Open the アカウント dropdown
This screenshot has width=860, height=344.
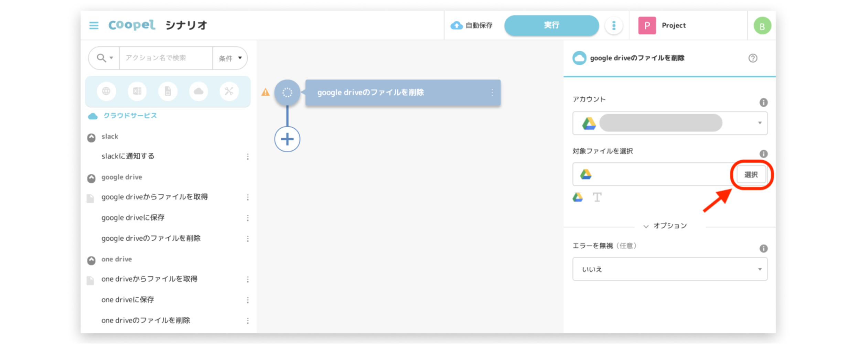click(x=670, y=123)
